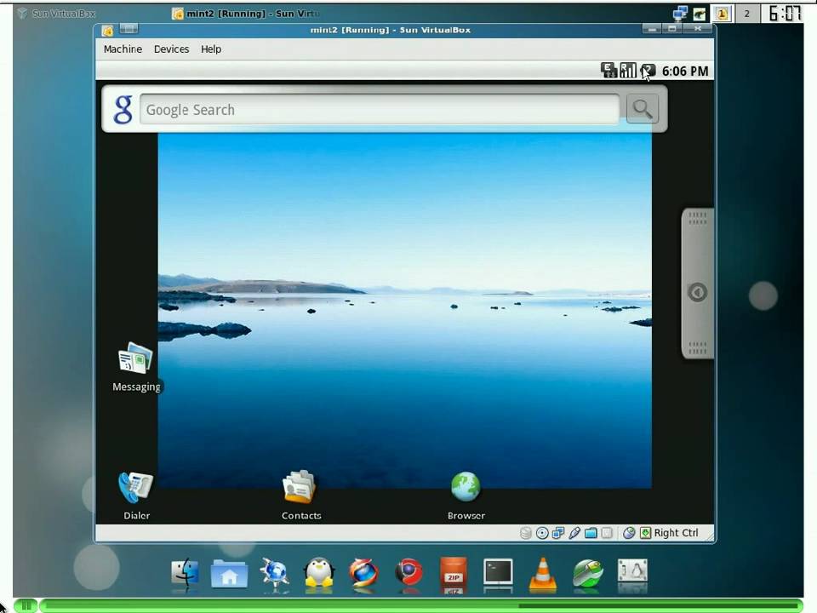Image resolution: width=817 pixels, height=613 pixels.
Task: Switch to workspace 2 in the pager
Action: pos(746,14)
